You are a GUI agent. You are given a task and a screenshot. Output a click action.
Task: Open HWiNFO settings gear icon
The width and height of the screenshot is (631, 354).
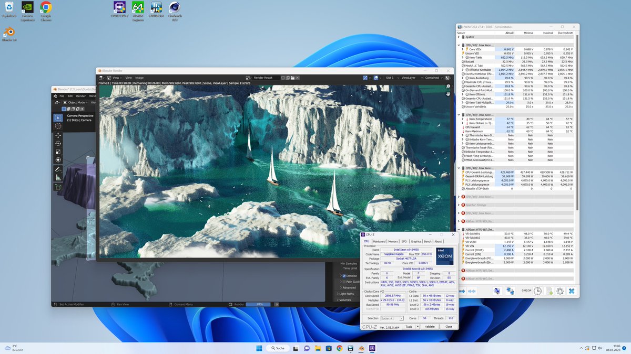coord(560,291)
